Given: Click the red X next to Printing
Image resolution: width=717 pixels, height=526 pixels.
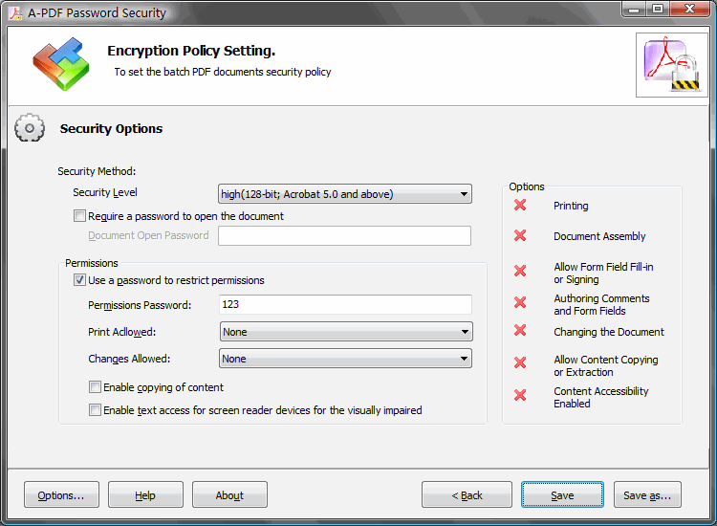Looking at the screenshot, I should point(520,206).
